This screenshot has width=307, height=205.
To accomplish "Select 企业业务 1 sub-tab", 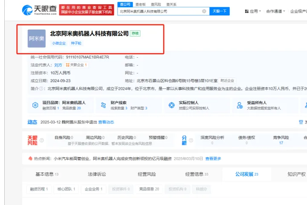I will click(93, 189).
